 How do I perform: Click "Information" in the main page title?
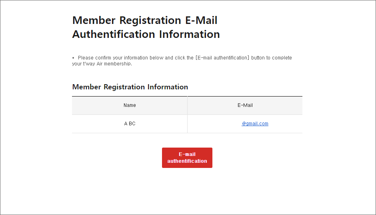point(189,34)
